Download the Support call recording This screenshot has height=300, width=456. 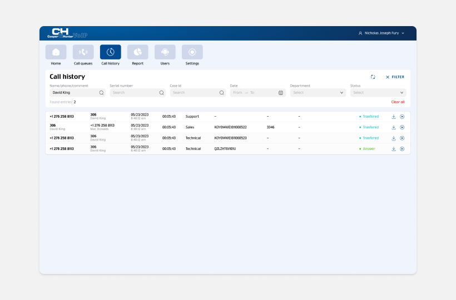pyautogui.click(x=394, y=117)
